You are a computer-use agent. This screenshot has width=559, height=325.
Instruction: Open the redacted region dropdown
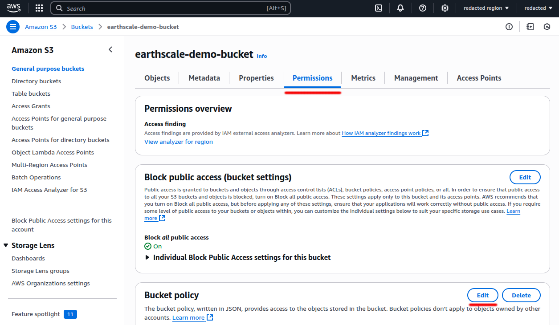tap(486, 8)
